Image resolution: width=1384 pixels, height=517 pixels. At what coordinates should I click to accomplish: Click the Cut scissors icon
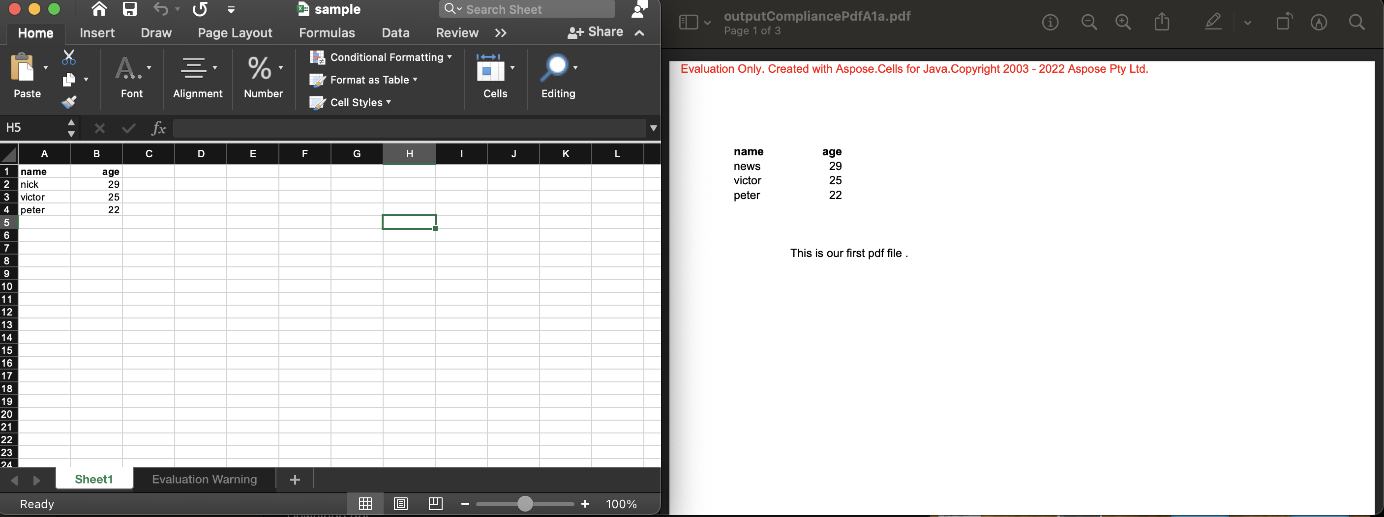click(x=69, y=56)
